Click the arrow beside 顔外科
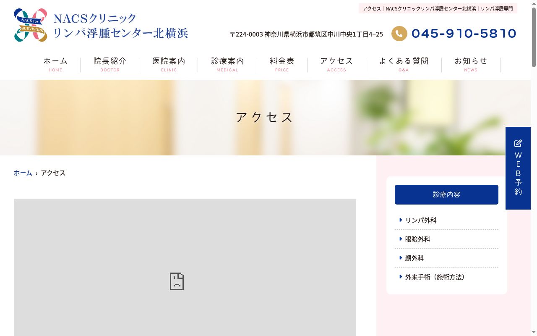Image resolution: width=537 pixels, height=336 pixels. 401,257
